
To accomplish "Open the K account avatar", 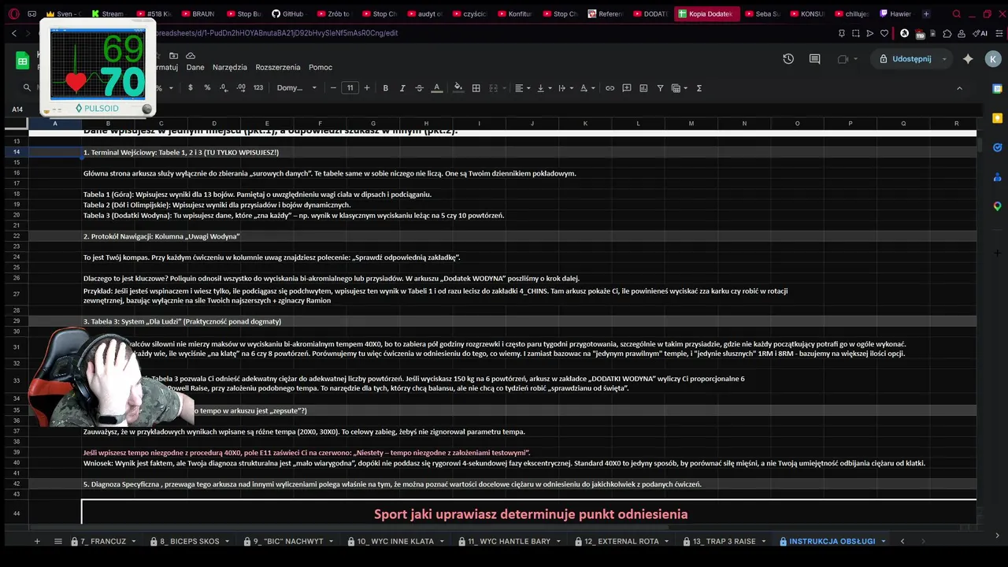I will (993, 59).
